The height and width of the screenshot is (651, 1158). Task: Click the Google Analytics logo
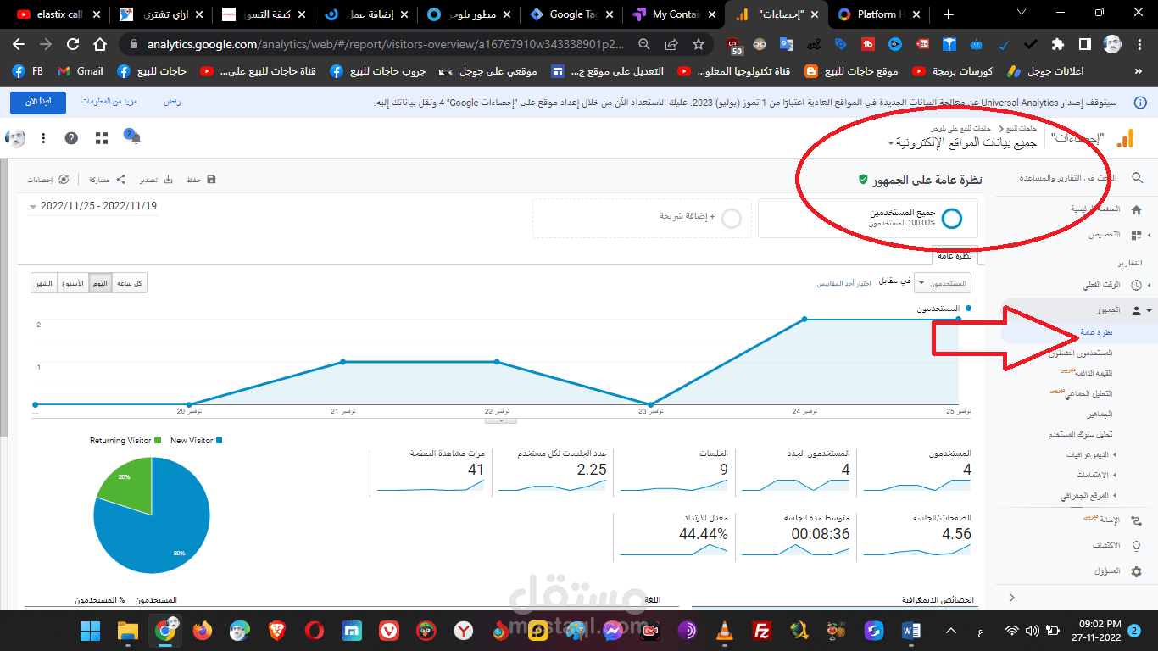coord(1125,138)
